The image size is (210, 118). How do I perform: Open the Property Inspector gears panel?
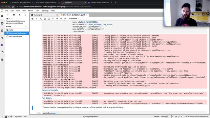click(x=2, y=38)
